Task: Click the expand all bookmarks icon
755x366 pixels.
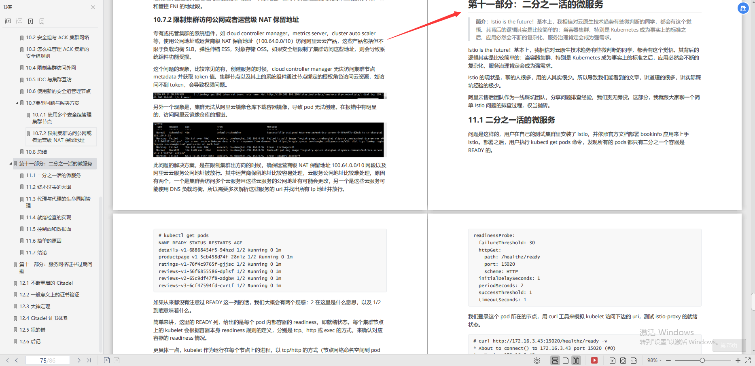Action: (8, 21)
